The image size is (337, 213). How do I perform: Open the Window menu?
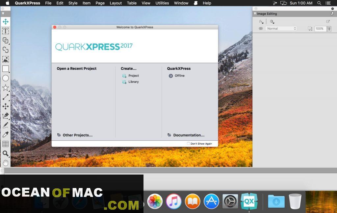[x=181, y=3]
